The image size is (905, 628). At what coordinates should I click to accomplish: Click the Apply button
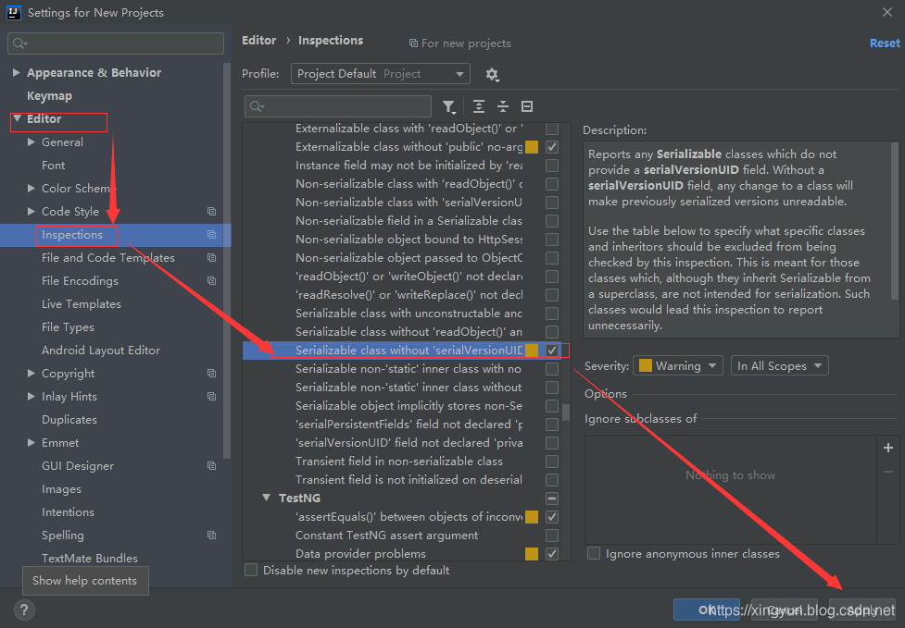862,610
